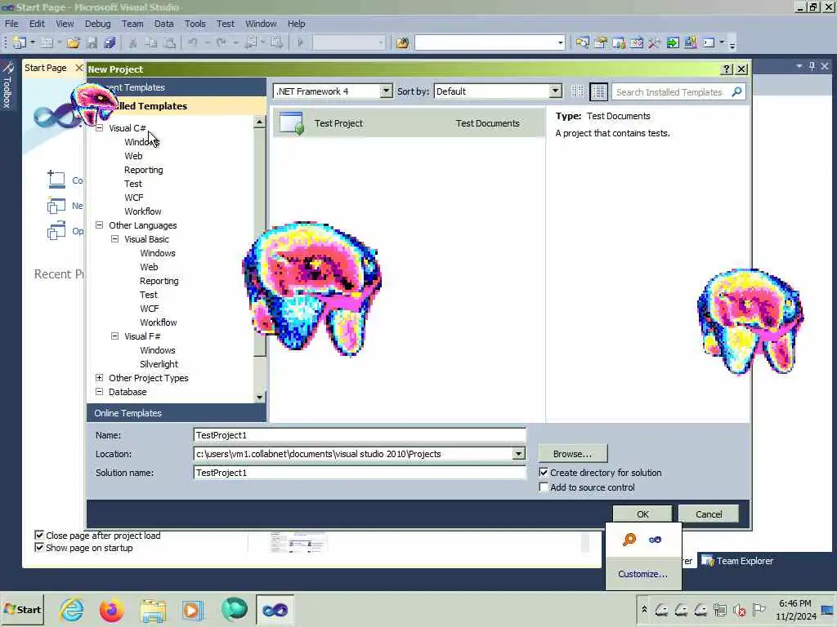Click the template tree scroll down arrow
Screen dimensions: 837x627
pos(259,397)
